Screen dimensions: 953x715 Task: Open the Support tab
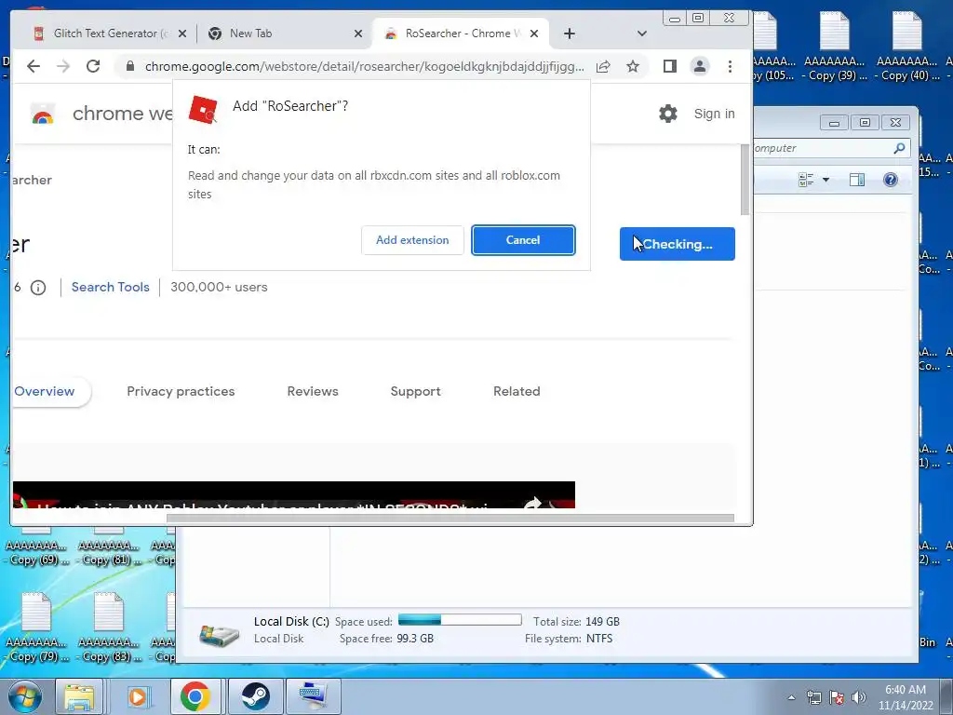pyautogui.click(x=415, y=392)
